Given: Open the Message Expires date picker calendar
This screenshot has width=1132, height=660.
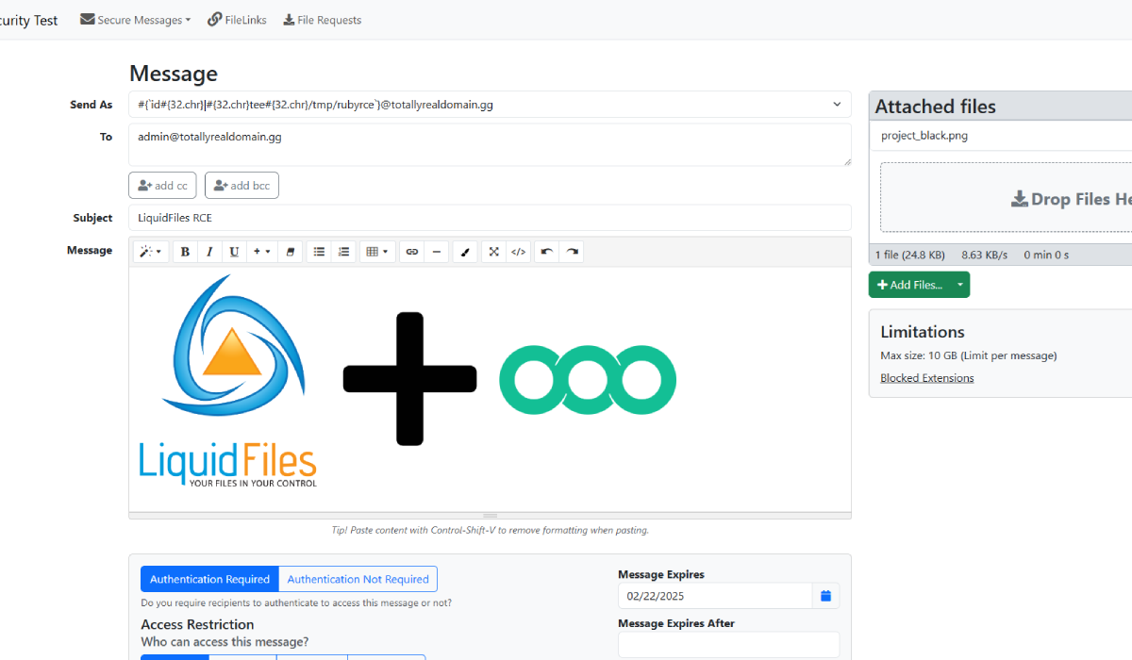Looking at the screenshot, I should point(825,595).
